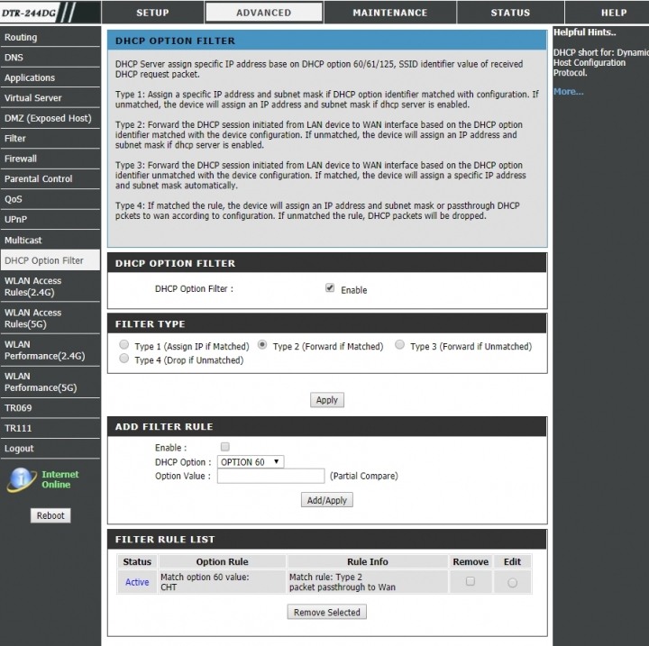Open the SETUP tab
Screen dimensions: 649x646
coord(152,13)
